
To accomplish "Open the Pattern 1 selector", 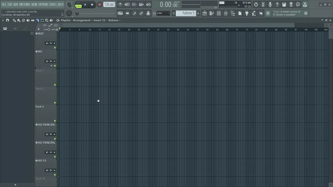I will click(x=186, y=13).
